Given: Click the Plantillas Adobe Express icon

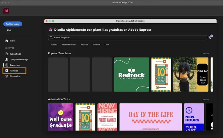Looking at the screenshot, I should (x=7, y=71).
